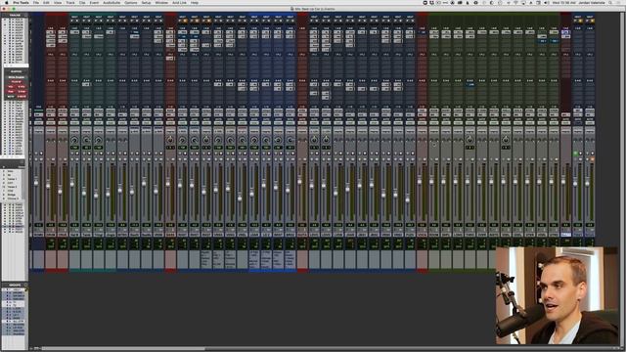The height and width of the screenshot is (352, 626).
Task: Open the Apple menu
Action: tap(6, 3)
